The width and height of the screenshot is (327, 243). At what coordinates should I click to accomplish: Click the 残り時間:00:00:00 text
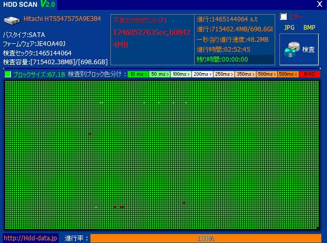[x=222, y=60]
